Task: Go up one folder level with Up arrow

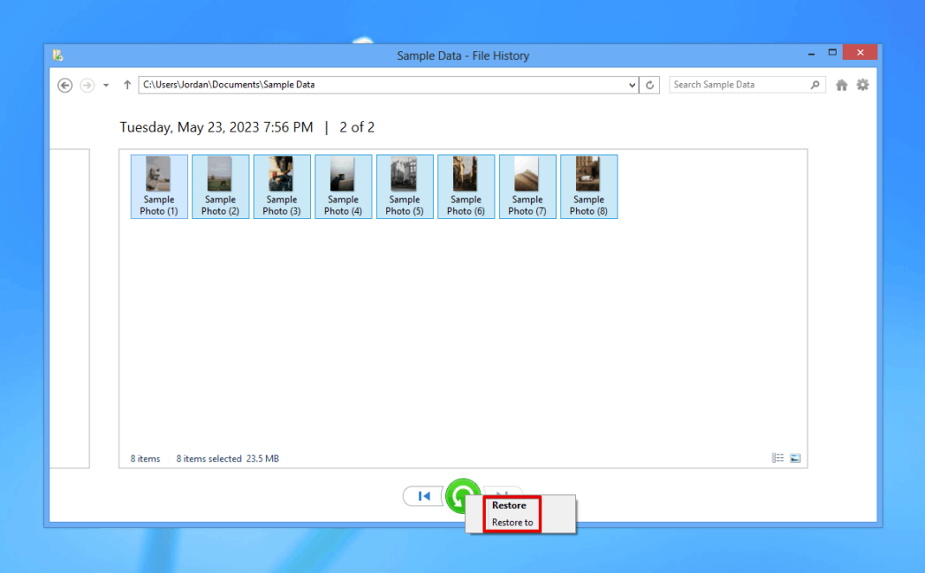Action: 126,85
